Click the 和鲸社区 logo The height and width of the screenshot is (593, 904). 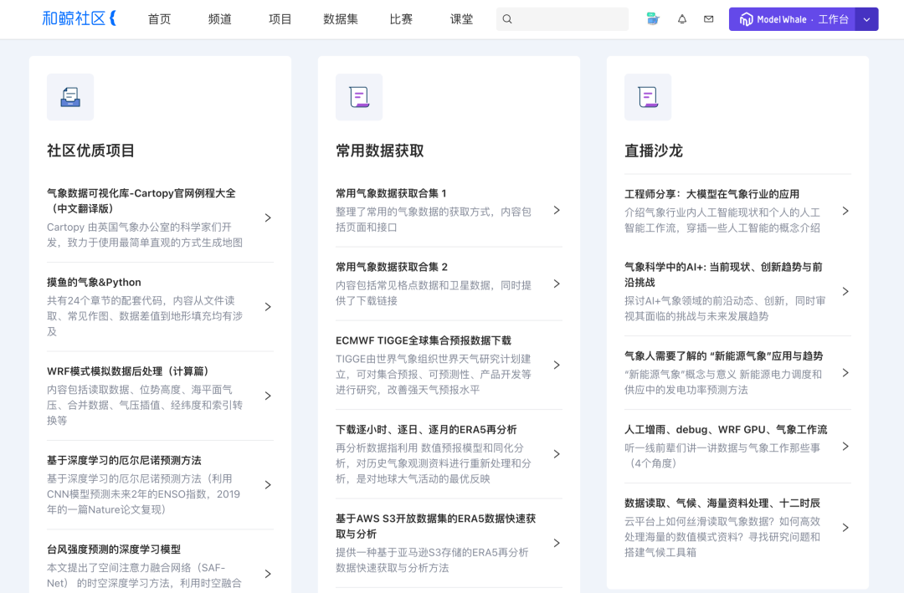(x=78, y=18)
